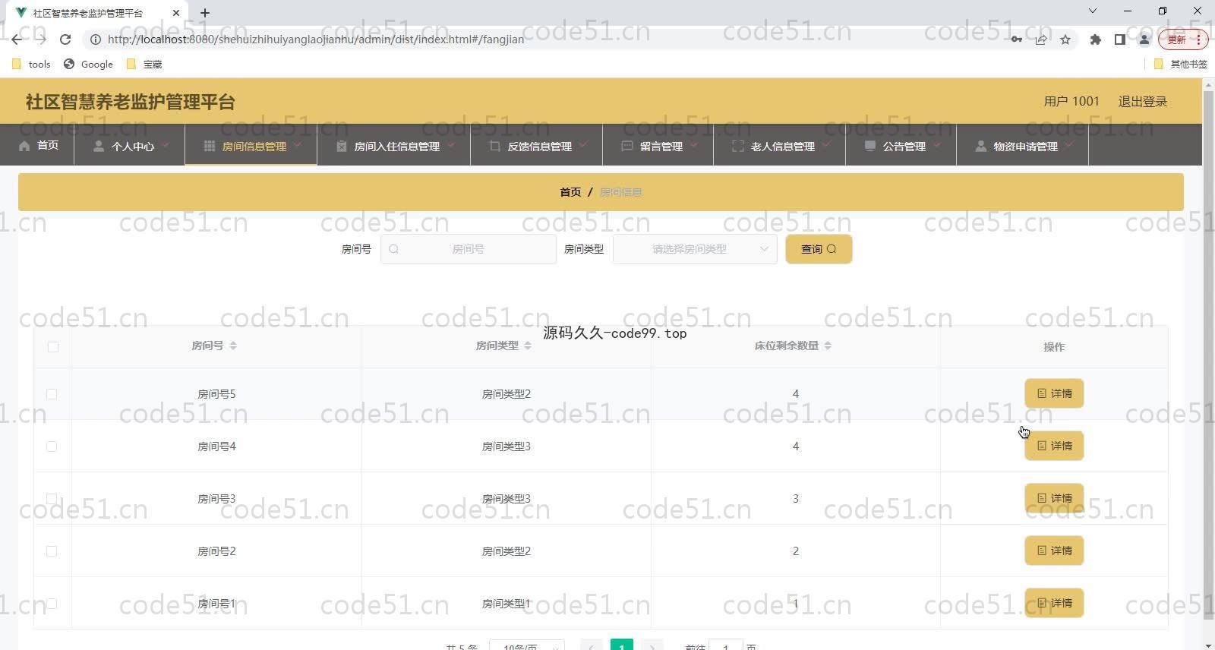Toggle the select-all checkbox in table header

52,347
